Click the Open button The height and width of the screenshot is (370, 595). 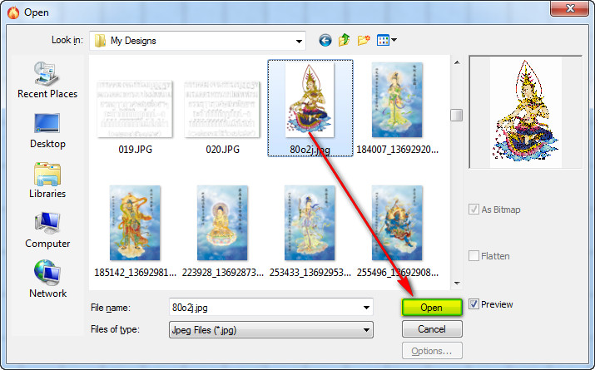click(432, 308)
